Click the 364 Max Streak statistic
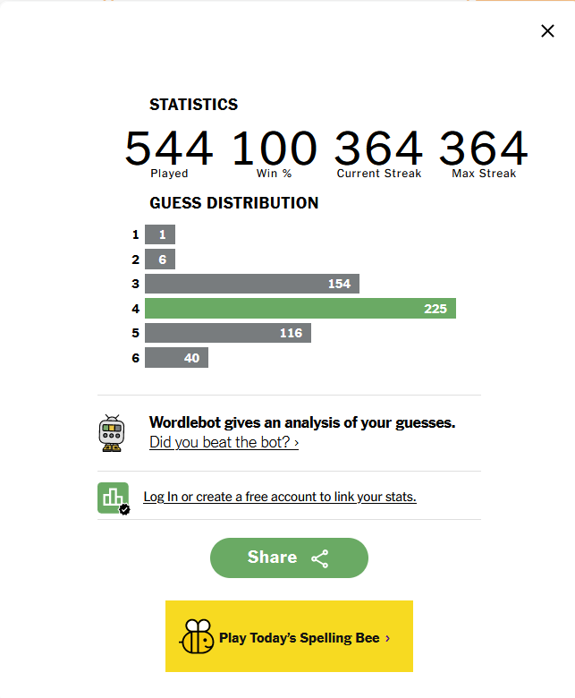Image resolution: width=575 pixels, height=698 pixels. click(x=484, y=152)
